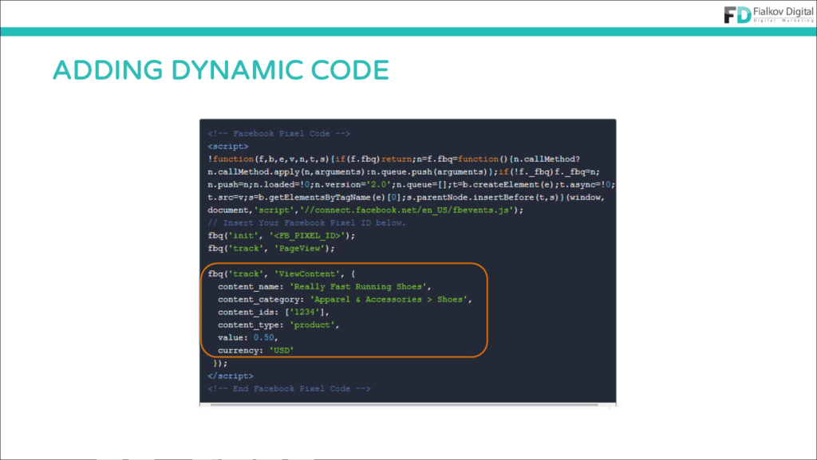This screenshot has height=460, width=817.
Task: Click the !function(f,b,e,v,n,t,s) code line
Action: point(393,159)
